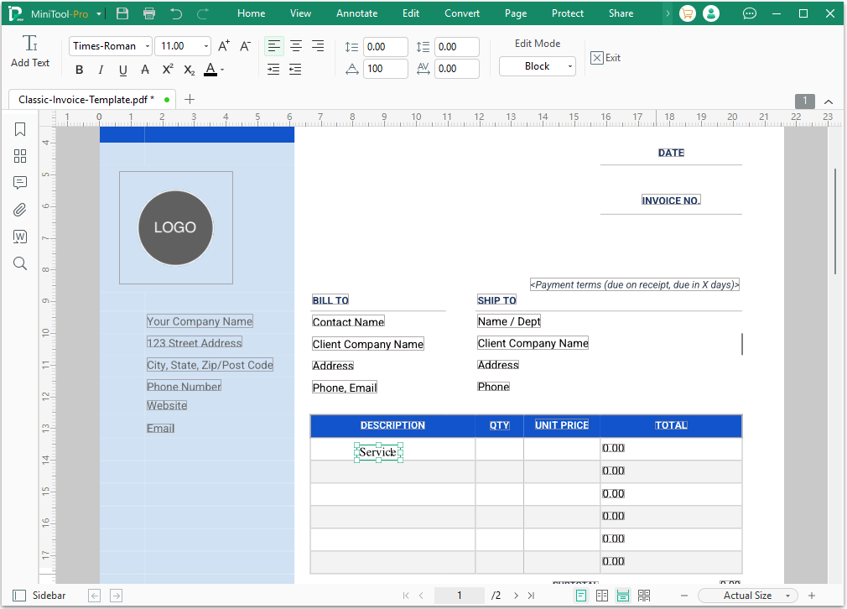Click the page number input field
The image size is (847, 609).
(459, 595)
